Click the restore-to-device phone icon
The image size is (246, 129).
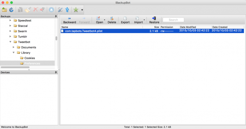42,10
